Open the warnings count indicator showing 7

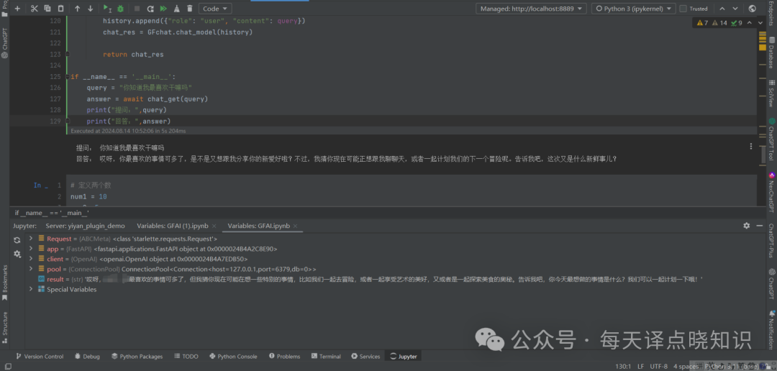pos(703,23)
